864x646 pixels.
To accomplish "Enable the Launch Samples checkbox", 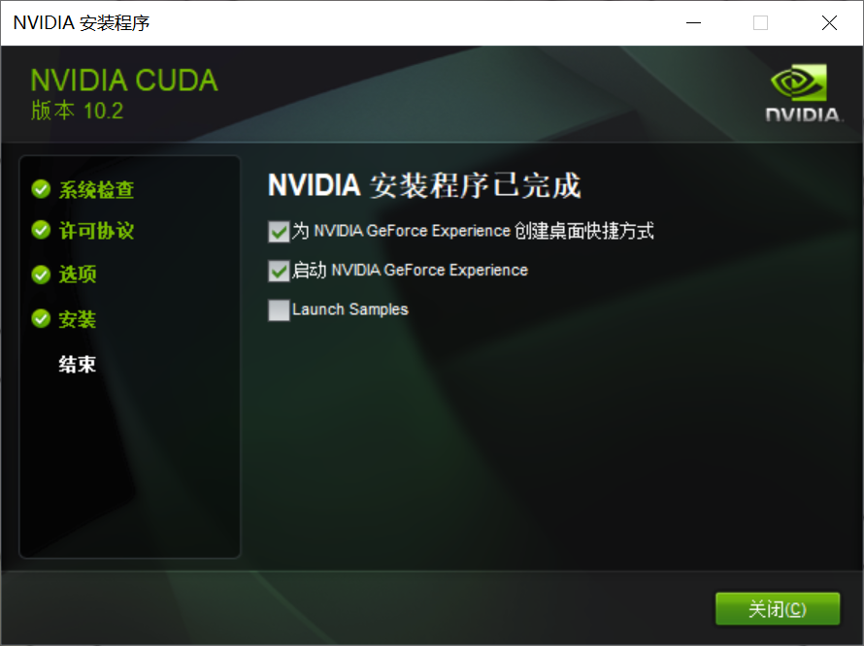I will pos(279,310).
